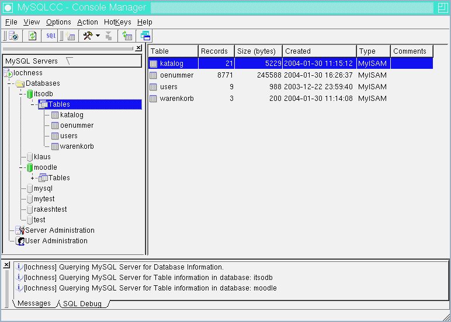Click the cascading windows toolbar icon
Screen dimensions: 451x322
pos(145,36)
